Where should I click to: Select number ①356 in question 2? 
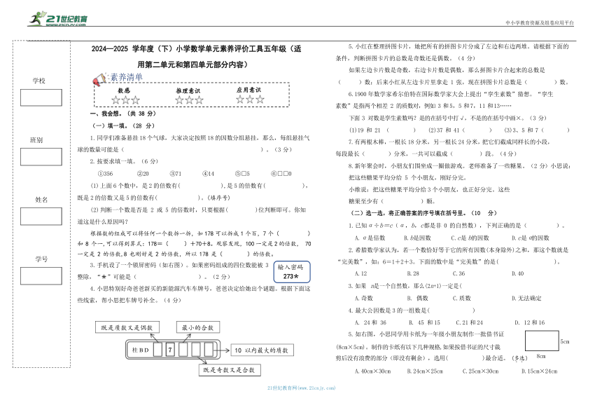coord(106,174)
